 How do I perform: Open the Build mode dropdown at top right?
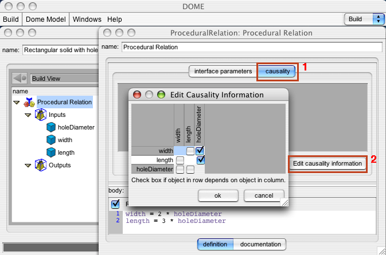[x=364, y=19]
